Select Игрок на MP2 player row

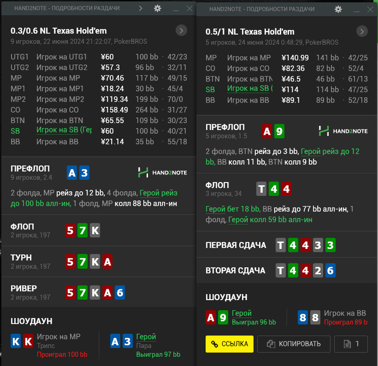[99, 99]
